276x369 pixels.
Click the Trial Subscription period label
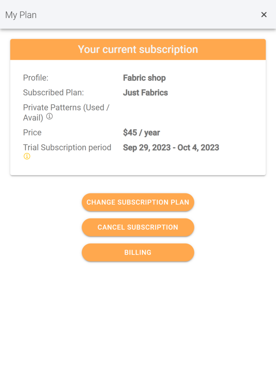coord(67,147)
